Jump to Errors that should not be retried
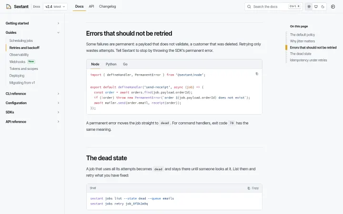The height and width of the screenshot is (214, 343). tap(313, 48)
